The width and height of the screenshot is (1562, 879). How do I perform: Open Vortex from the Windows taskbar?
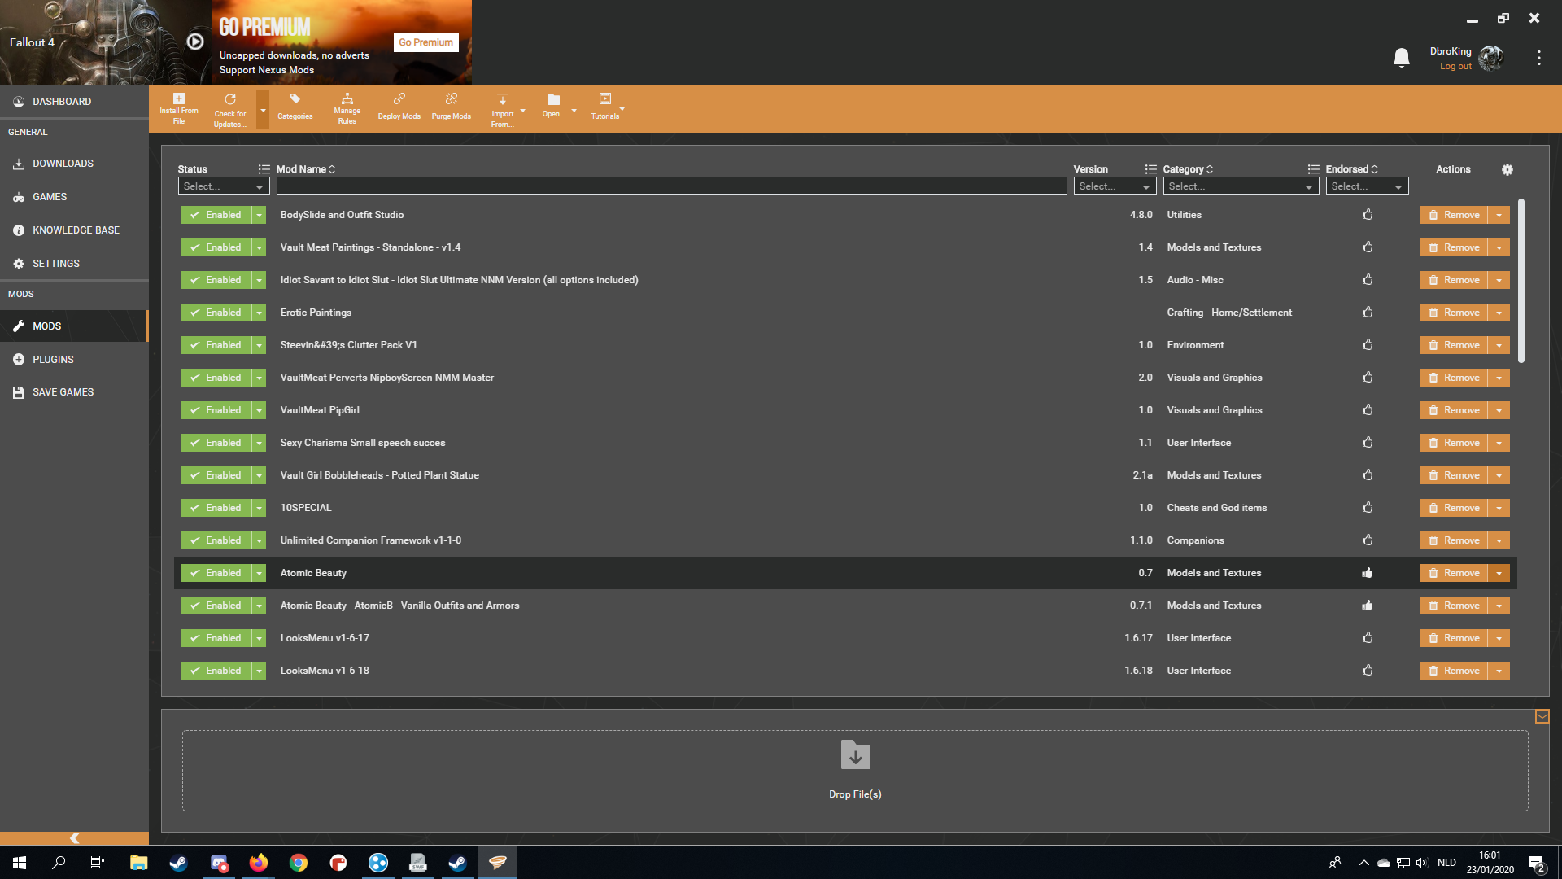[x=498, y=863]
